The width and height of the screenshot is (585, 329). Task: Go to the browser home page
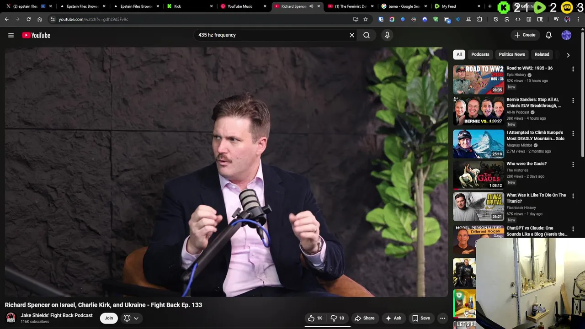point(39,19)
